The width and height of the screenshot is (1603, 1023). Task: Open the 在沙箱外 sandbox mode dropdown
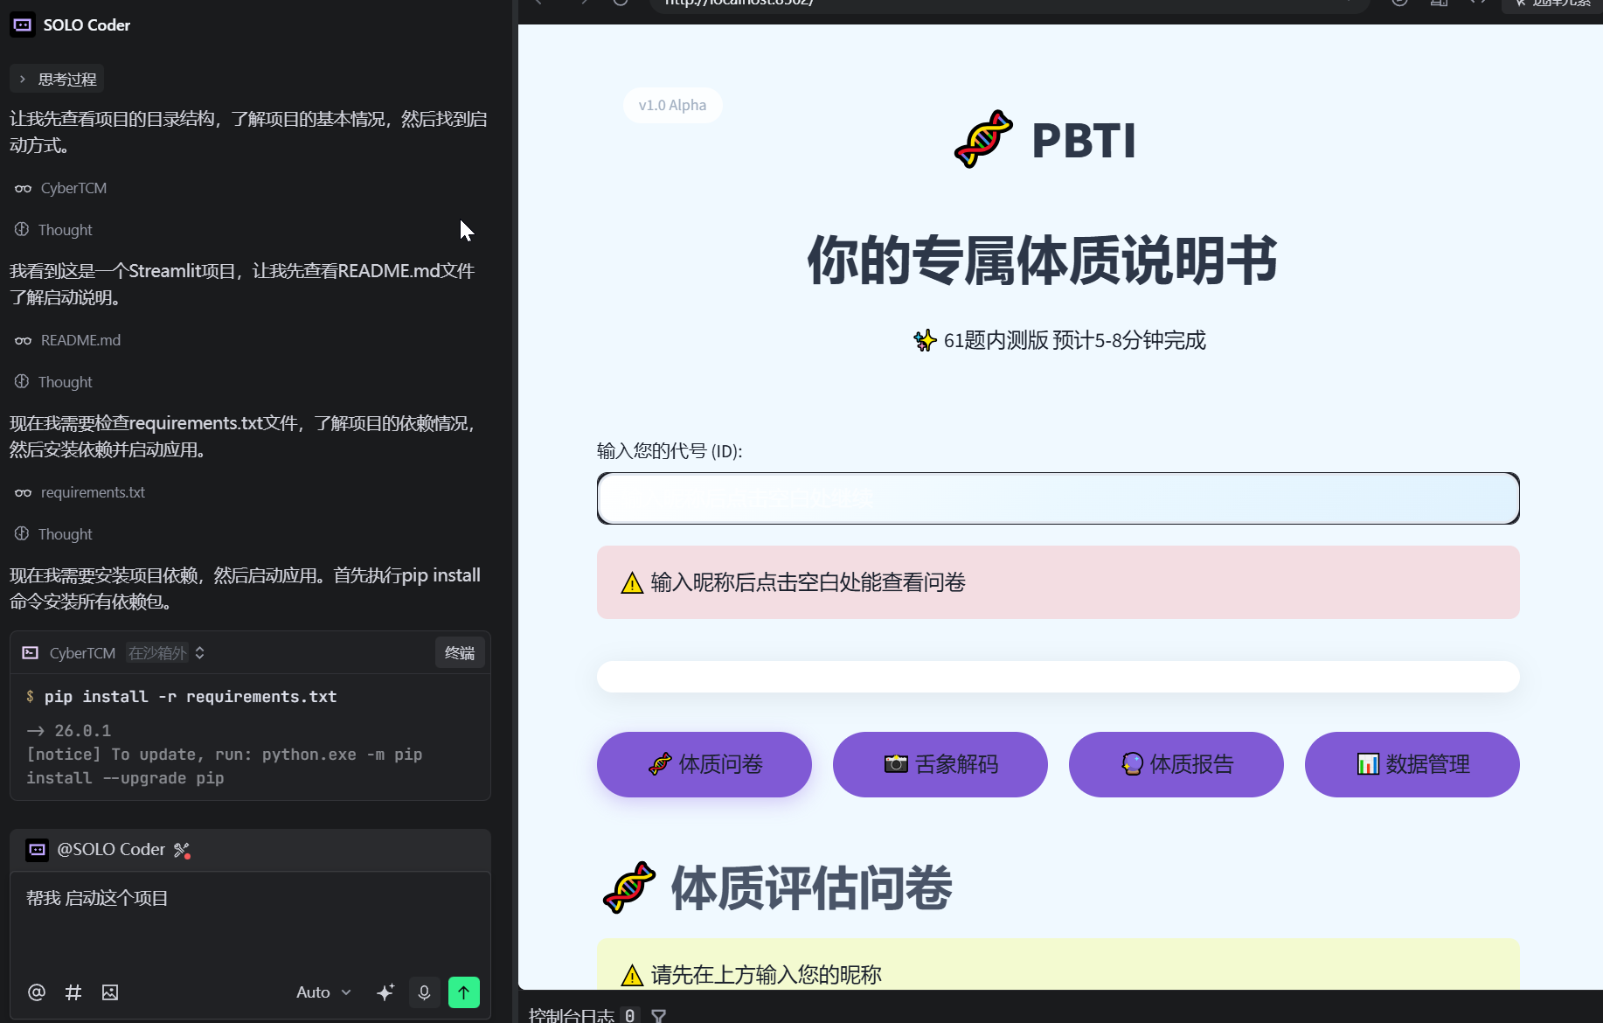[165, 653]
